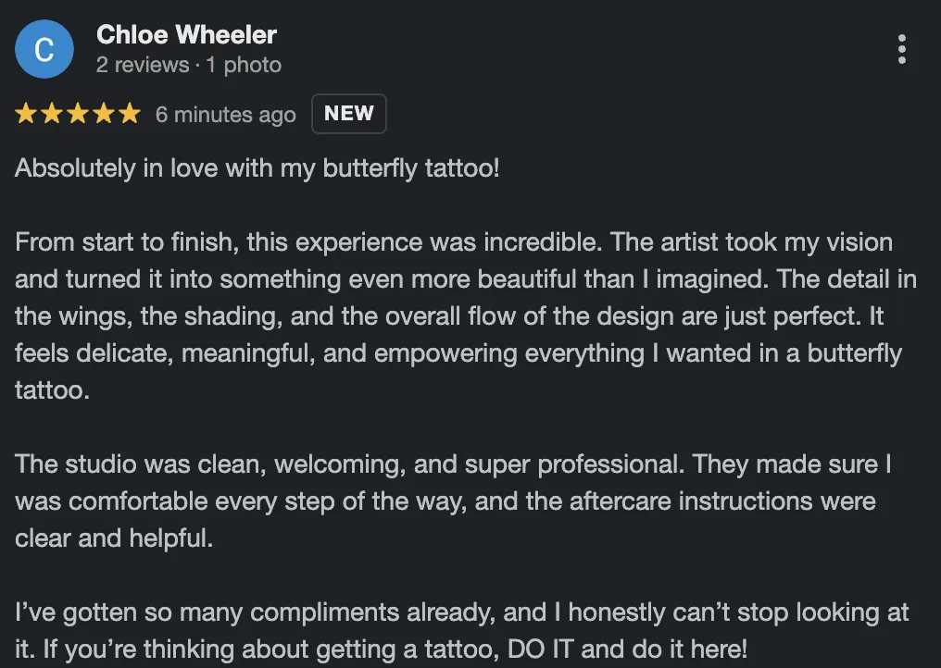This screenshot has height=668, width=941.
Task: Open Chloe Wheeler's reviewer profile name
Action: click(186, 35)
